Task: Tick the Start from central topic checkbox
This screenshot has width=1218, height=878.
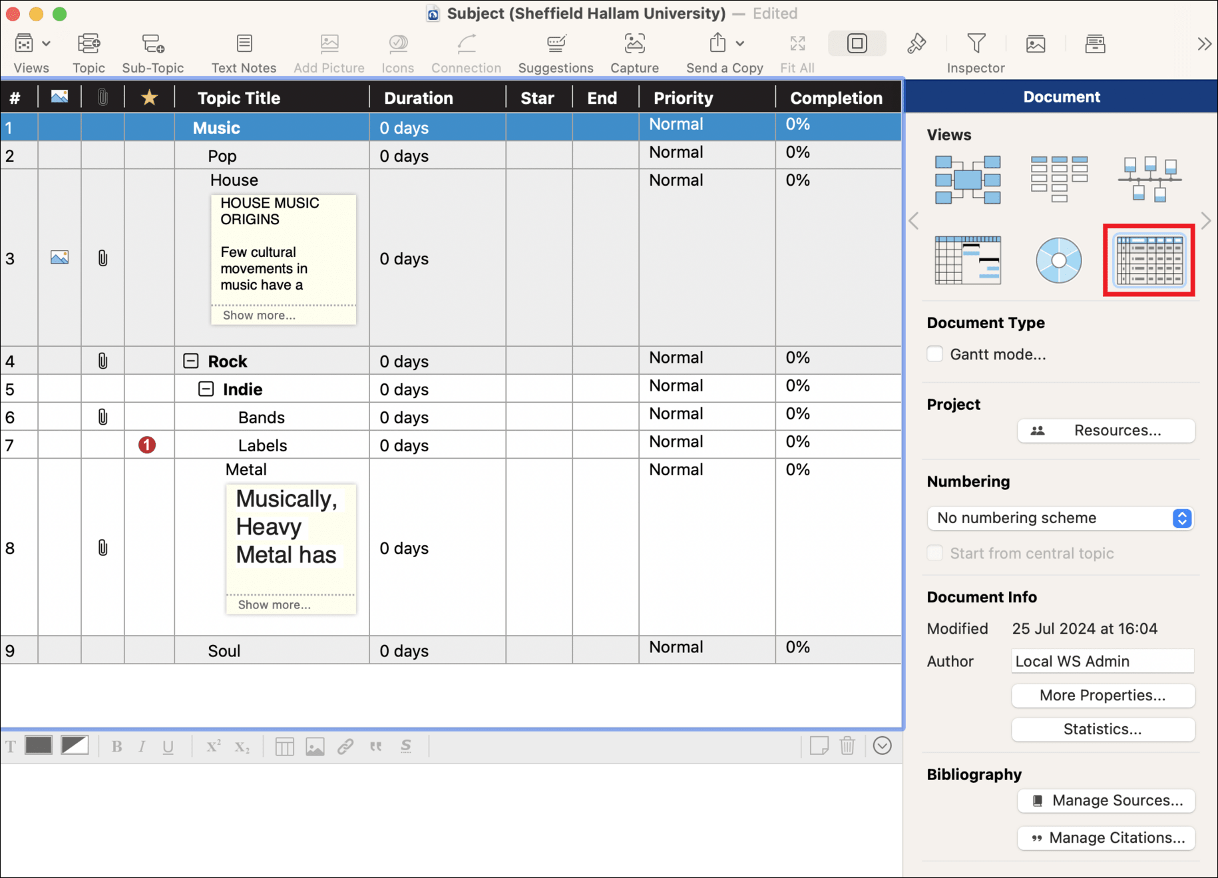Action: (935, 553)
